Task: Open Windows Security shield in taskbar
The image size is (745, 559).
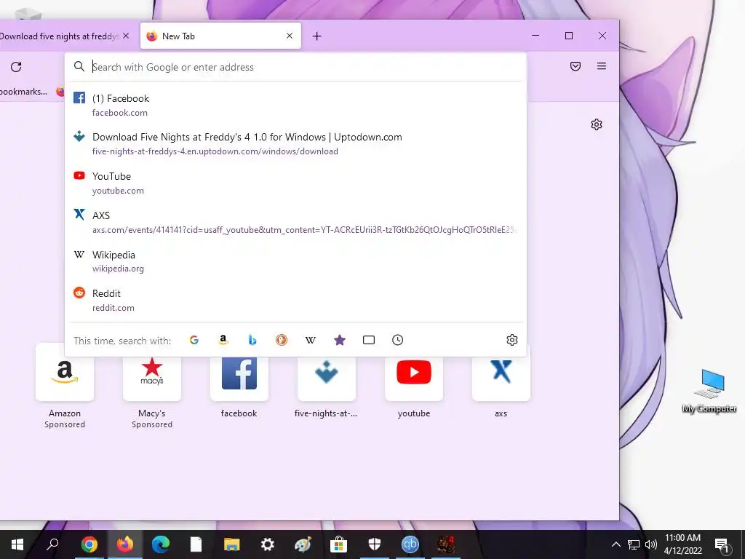Action: [375, 544]
